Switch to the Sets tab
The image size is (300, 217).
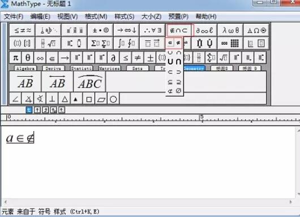[138, 68]
